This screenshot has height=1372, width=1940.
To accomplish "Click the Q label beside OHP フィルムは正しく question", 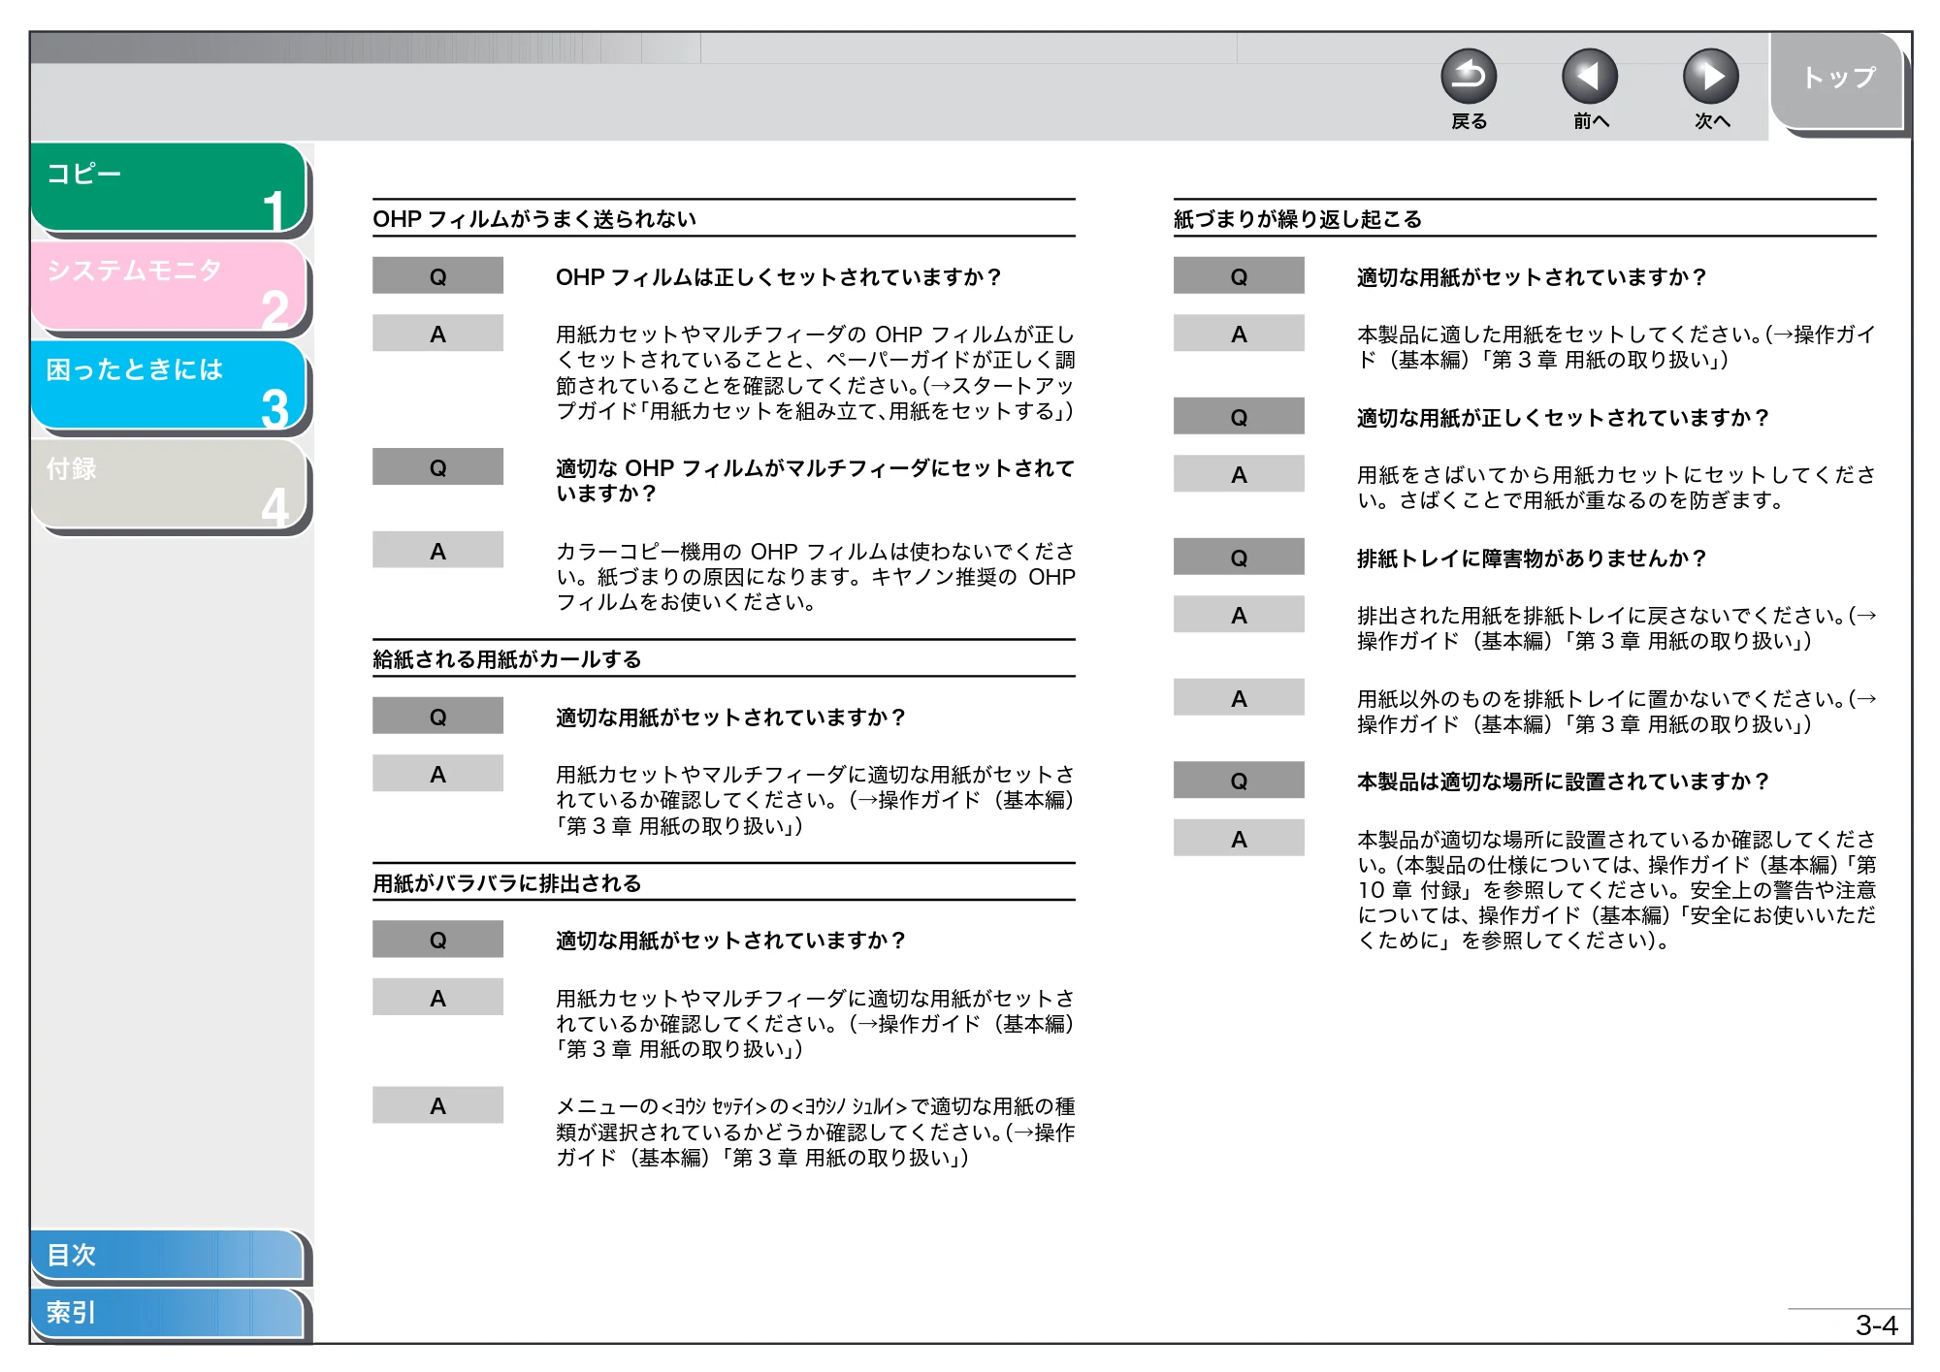I will coord(437,276).
